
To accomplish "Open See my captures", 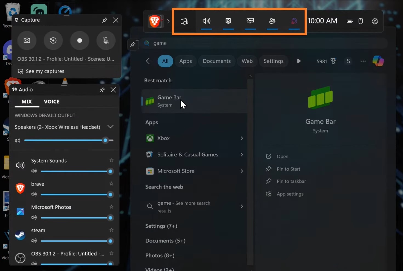I will (x=41, y=71).
